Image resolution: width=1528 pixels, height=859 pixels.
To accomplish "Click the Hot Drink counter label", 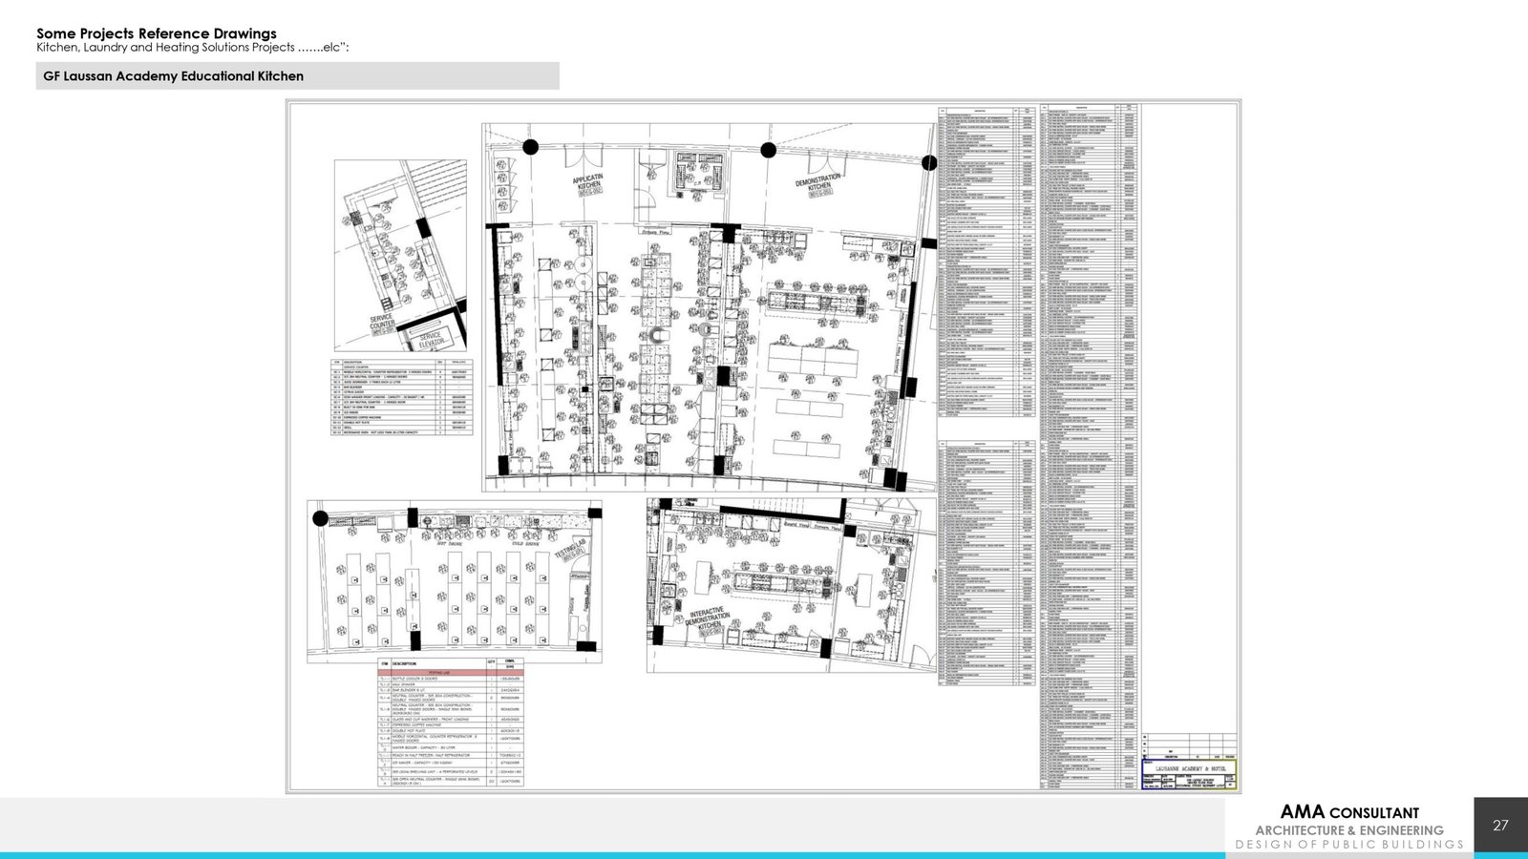I will pyautogui.click(x=449, y=545).
